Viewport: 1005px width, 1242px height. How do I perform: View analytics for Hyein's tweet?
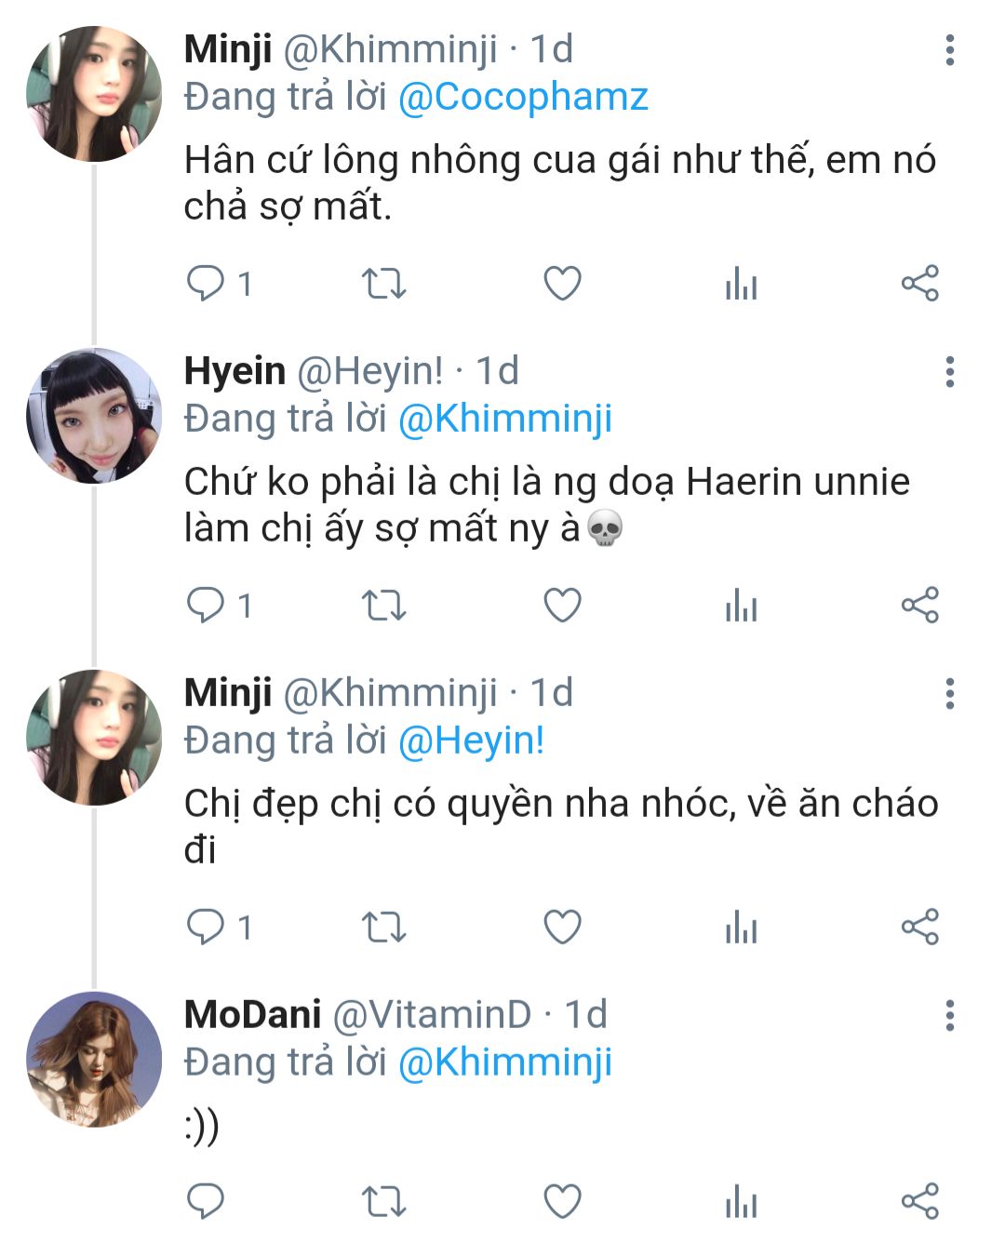tap(741, 606)
